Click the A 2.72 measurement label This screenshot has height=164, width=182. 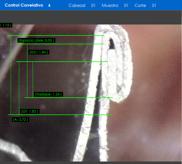21,120
